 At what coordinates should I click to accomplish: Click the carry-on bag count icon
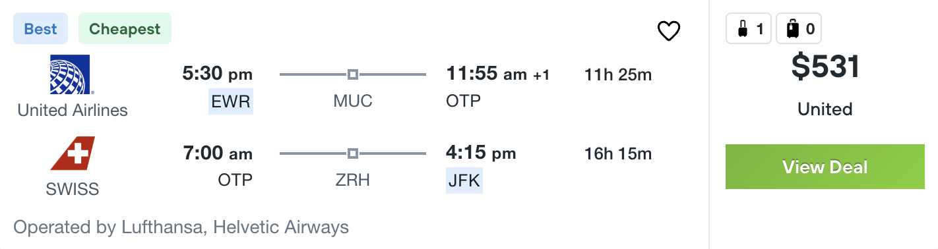click(x=749, y=29)
